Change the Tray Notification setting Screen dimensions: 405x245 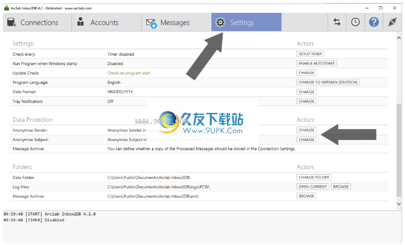[x=306, y=102]
